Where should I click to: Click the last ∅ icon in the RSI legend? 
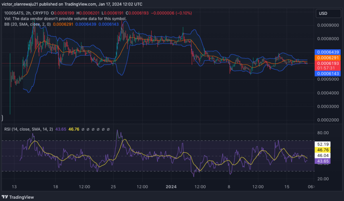click(108, 129)
